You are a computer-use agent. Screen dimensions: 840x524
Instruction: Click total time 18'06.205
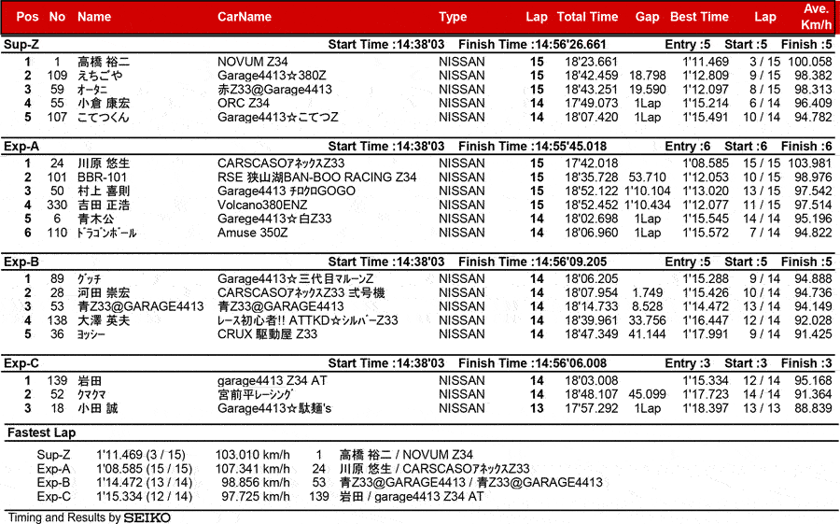pyautogui.click(x=592, y=279)
